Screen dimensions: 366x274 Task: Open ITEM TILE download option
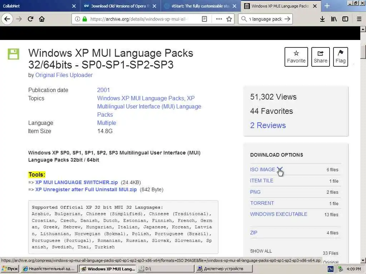coord(262,181)
